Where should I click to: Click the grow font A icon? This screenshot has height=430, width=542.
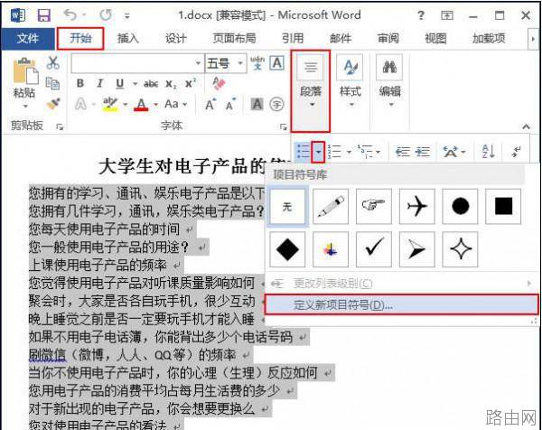click(210, 105)
